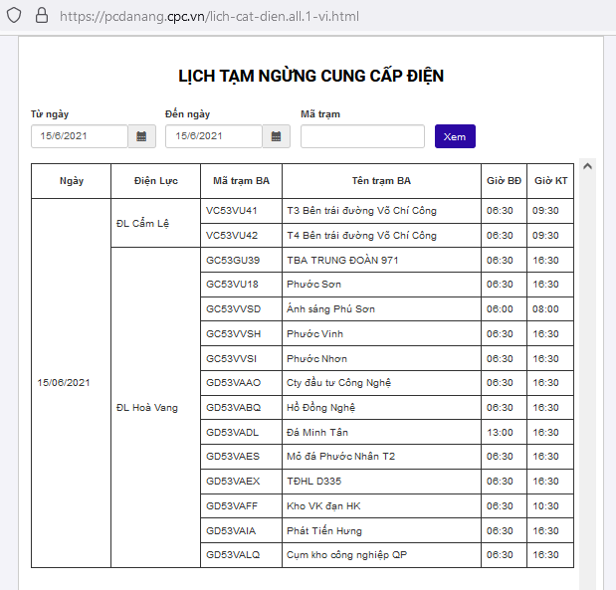
Task: Click the Phước Sơn station name
Action: point(313,285)
